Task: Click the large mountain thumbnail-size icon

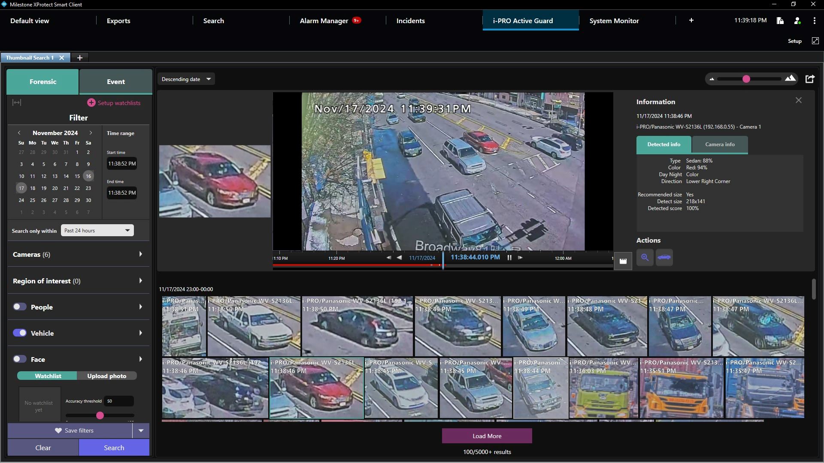Action: [x=790, y=78]
